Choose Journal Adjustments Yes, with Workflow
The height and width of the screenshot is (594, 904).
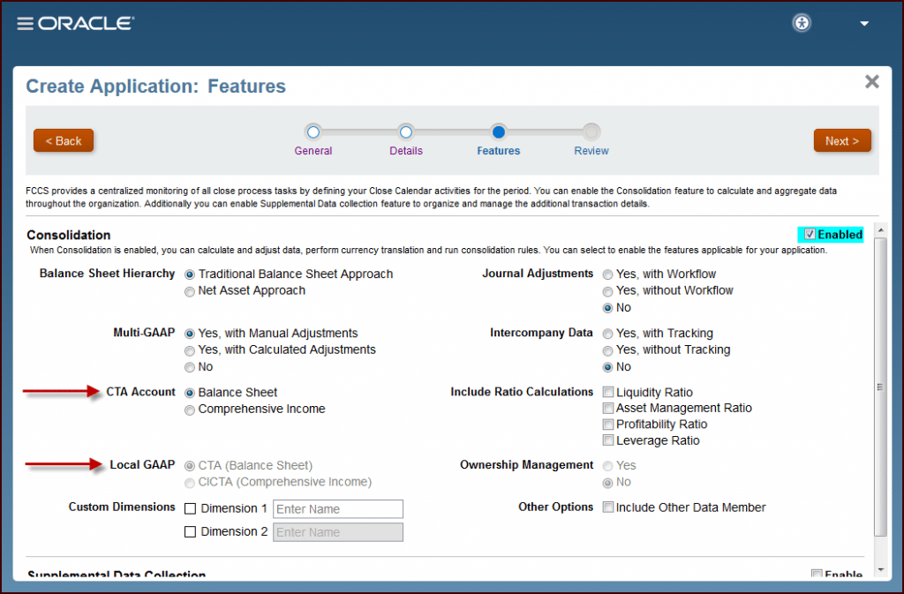[607, 274]
